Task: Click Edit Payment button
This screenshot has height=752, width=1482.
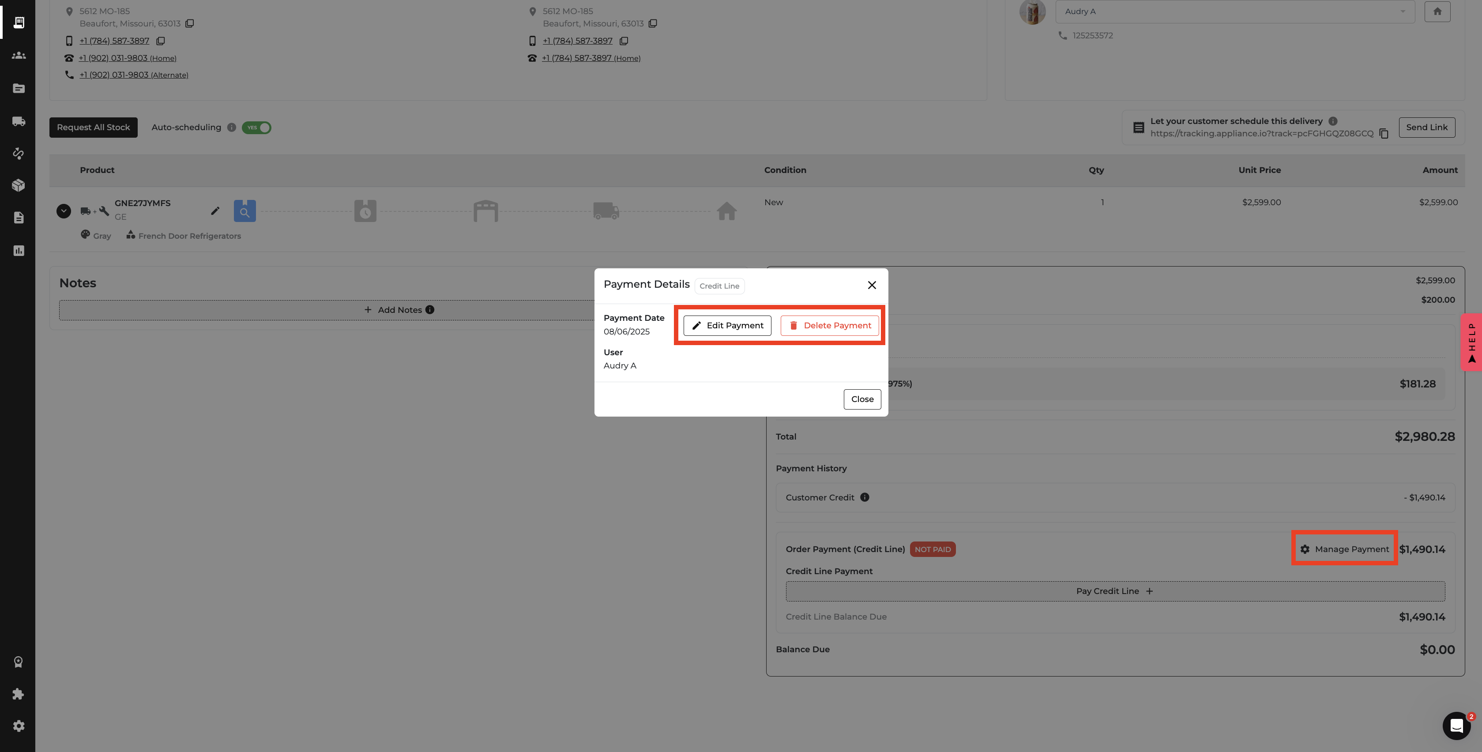Action: pos(727,326)
